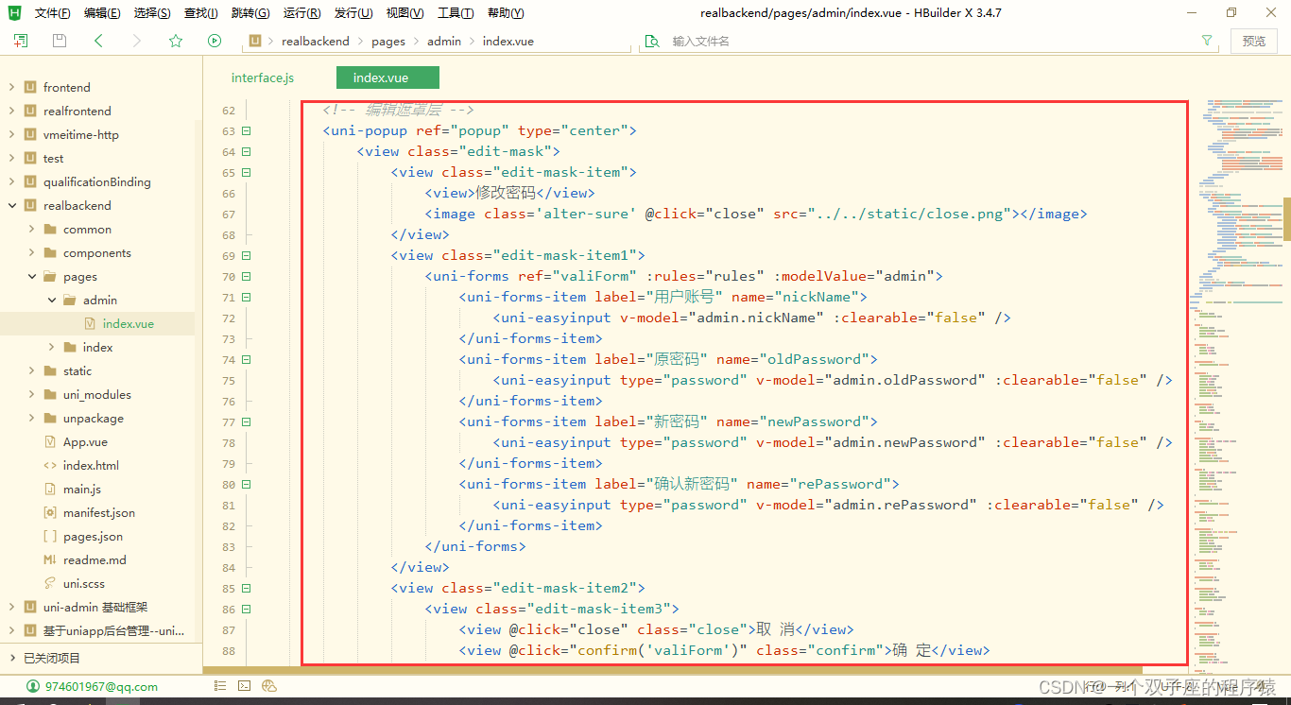This screenshot has width=1291, height=705.
Task: Fold code at line 69 edit-mask-item1
Action: 246,255
